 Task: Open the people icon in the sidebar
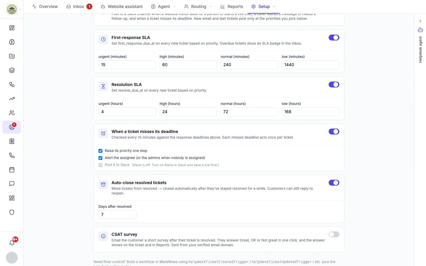tap(12, 113)
